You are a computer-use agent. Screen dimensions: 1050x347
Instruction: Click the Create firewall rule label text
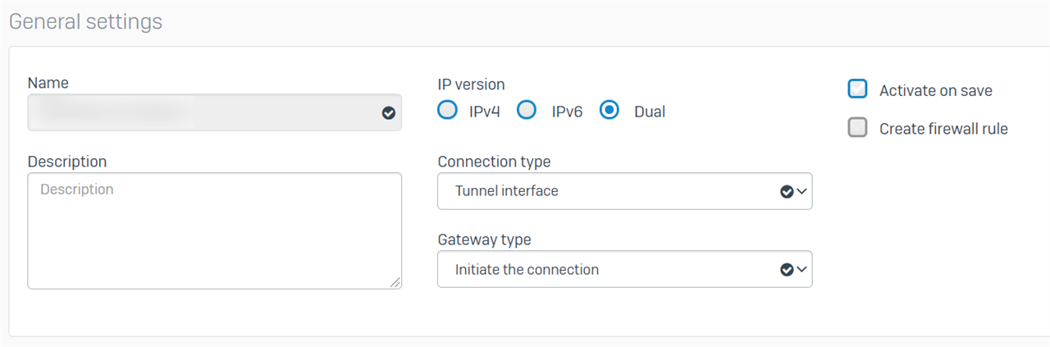[943, 129]
